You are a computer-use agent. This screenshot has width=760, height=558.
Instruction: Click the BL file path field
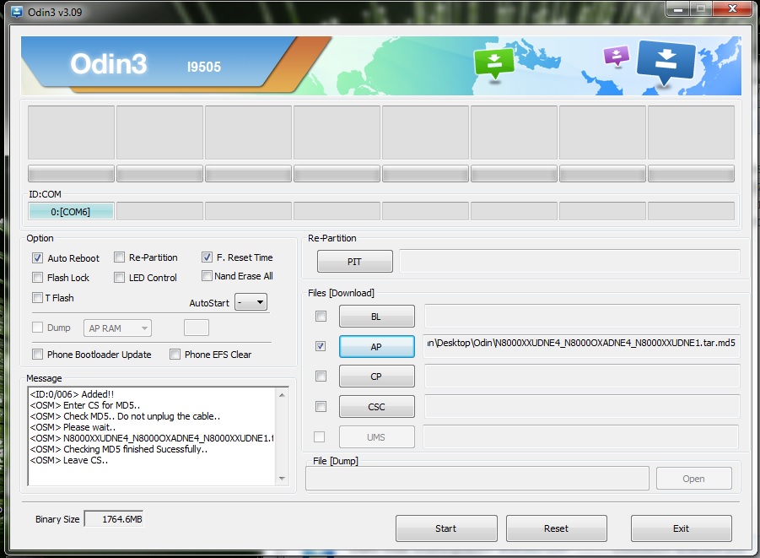tap(582, 317)
